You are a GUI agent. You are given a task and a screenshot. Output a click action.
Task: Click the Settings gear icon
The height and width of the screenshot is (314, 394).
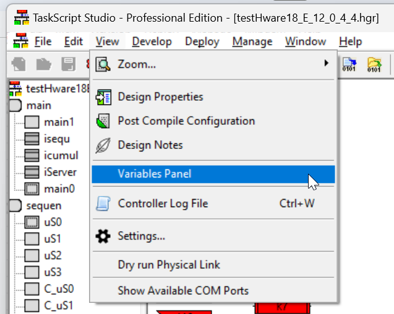103,236
